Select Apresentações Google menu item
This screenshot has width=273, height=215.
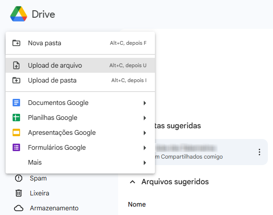point(80,132)
